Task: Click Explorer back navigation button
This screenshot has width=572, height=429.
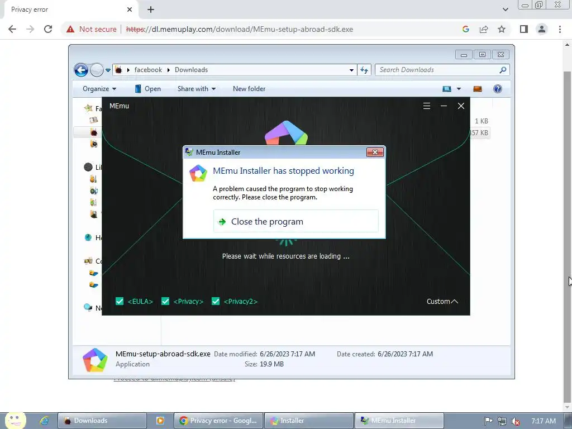Action: [81, 70]
